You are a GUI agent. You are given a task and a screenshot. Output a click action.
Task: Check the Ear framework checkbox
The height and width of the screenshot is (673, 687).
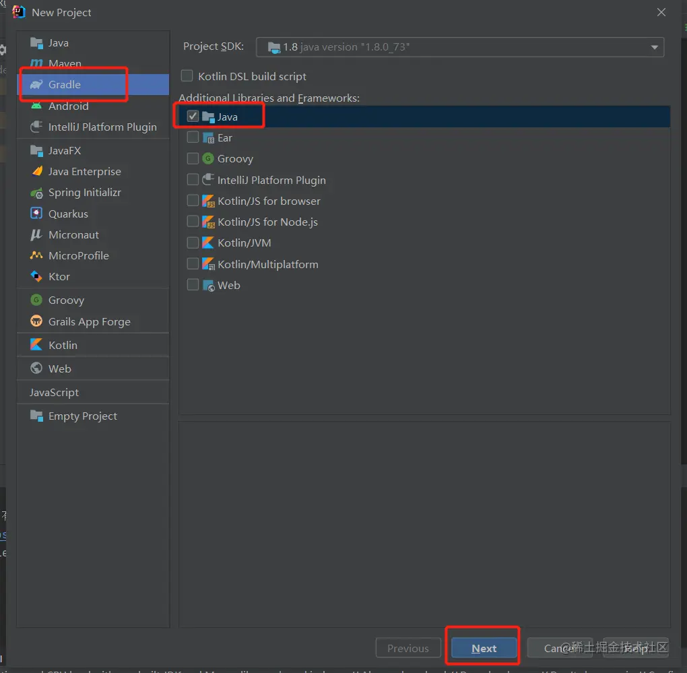click(x=193, y=137)
